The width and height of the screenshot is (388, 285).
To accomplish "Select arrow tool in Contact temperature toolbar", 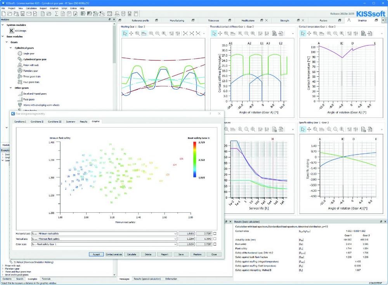I will pos(303,33).
